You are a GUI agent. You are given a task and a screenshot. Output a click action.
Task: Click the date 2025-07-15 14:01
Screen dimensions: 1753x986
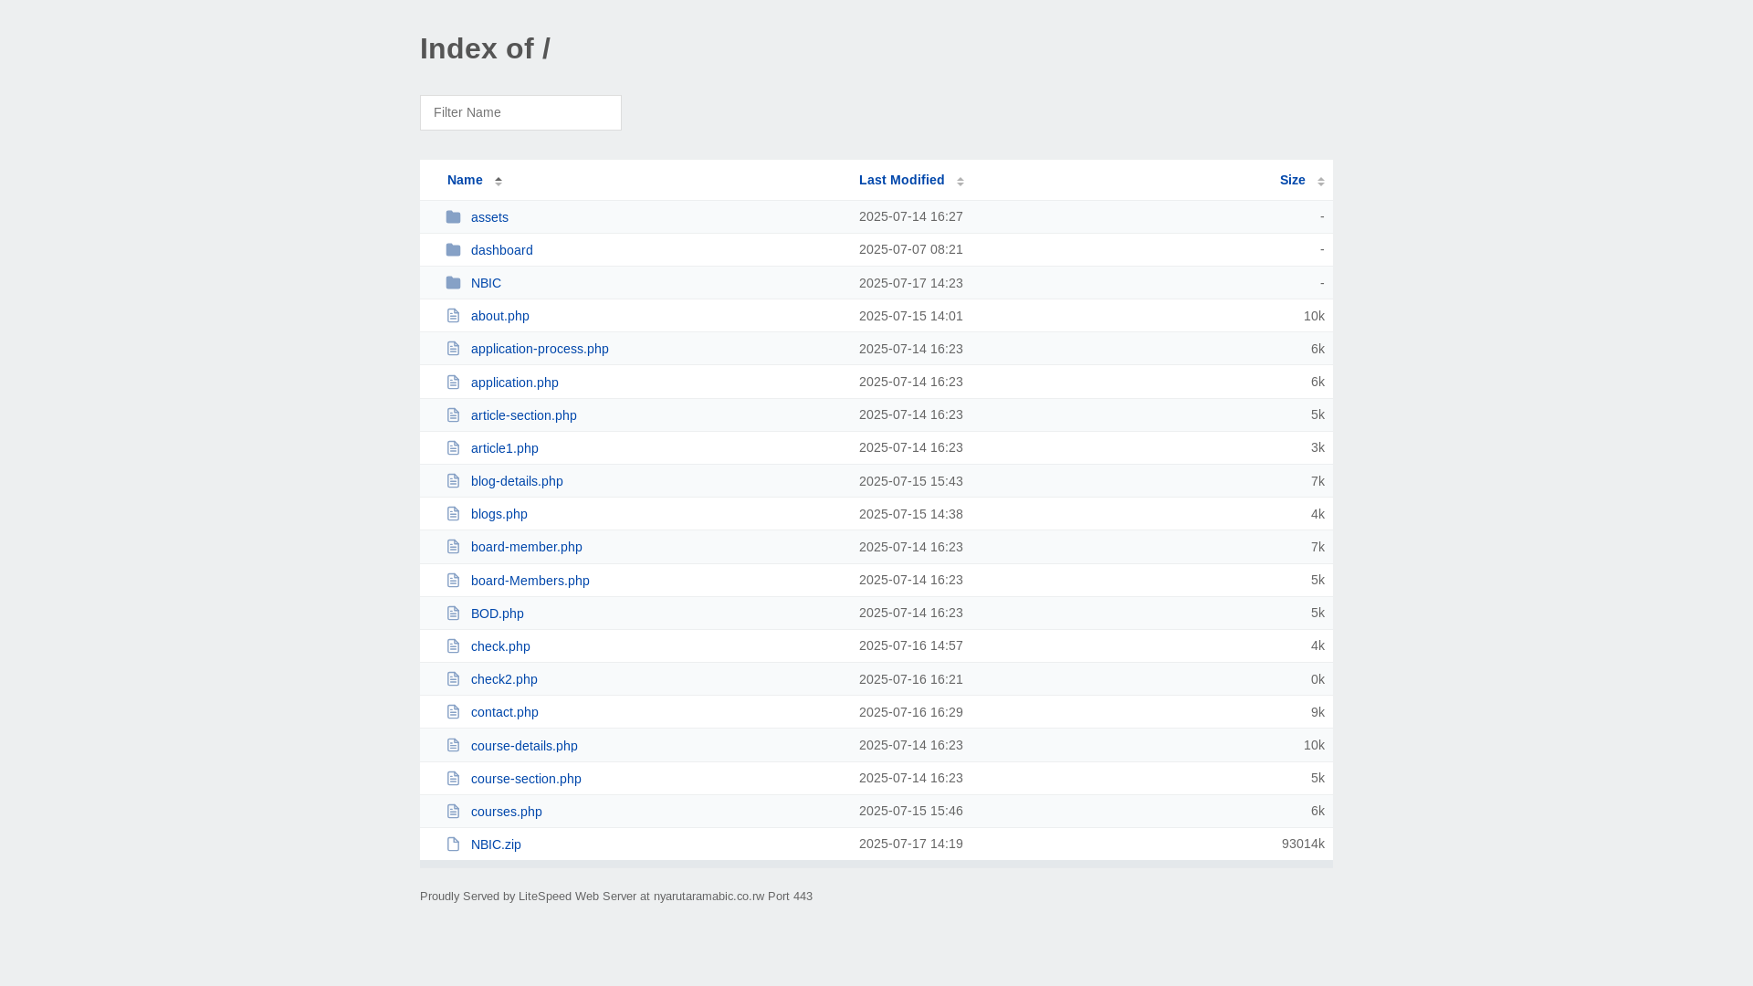pyautogui.click(x=911, y=316)
